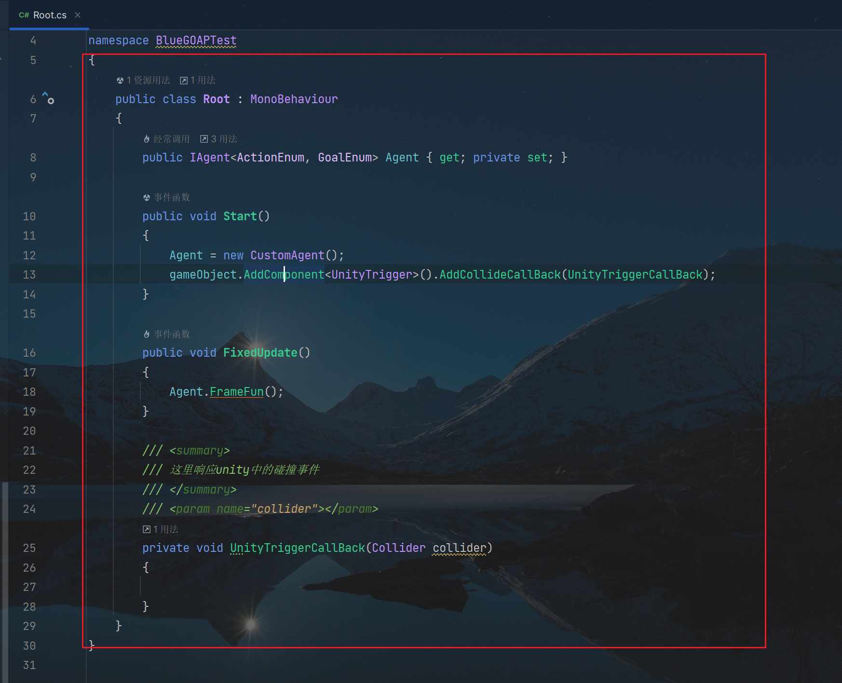This screenshot has width=842, height=683.
Task: Click the collider parameter name on line 25
Action: coord(460,548)
